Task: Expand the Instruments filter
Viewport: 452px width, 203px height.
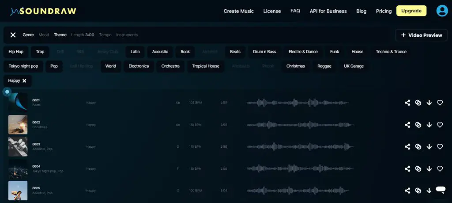Action: (x=127, y=35)
